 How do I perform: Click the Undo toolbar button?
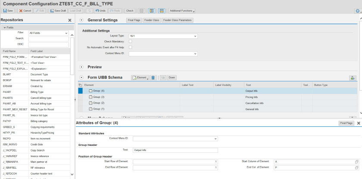[x=101, y=10]
